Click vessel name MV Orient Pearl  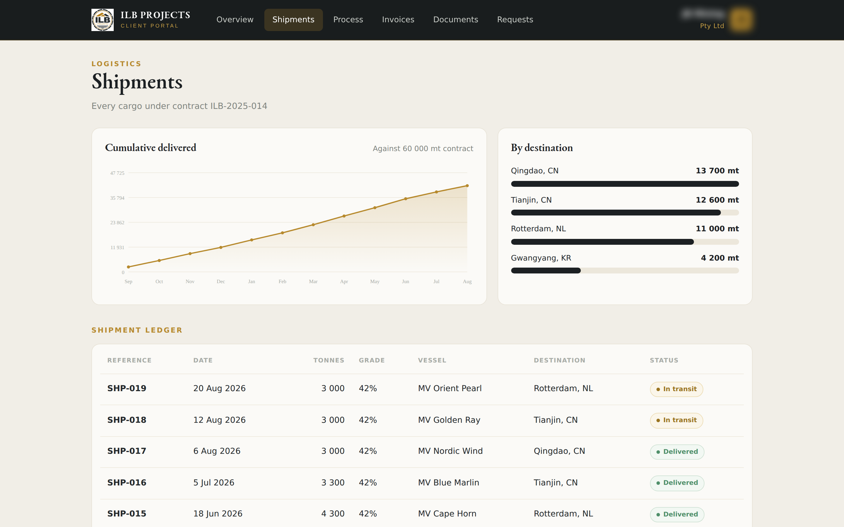tap(450, 388)
